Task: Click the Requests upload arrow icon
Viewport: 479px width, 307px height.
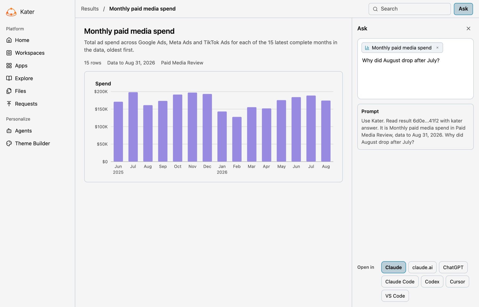Action: [9, 104]
